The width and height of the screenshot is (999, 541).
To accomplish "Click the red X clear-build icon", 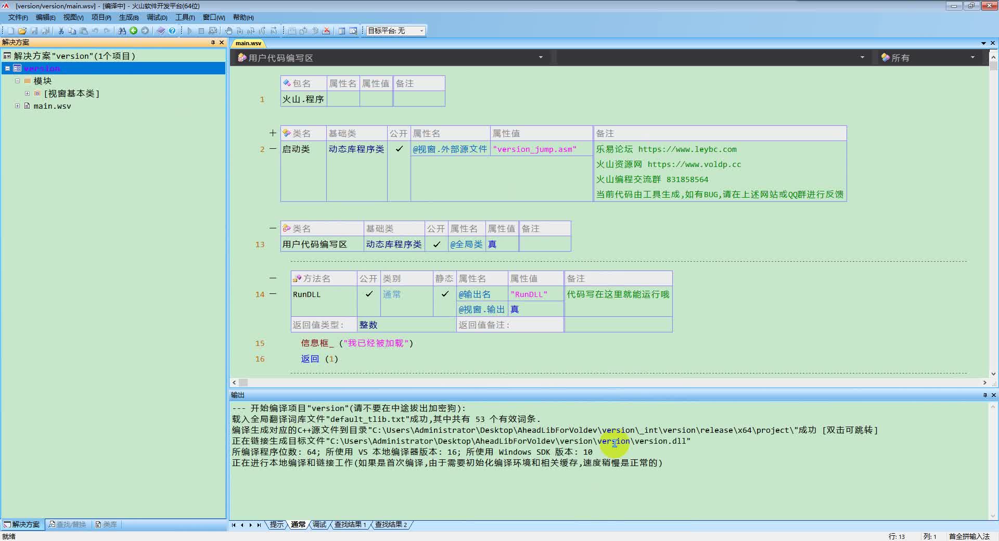I will tap(326, 31).
